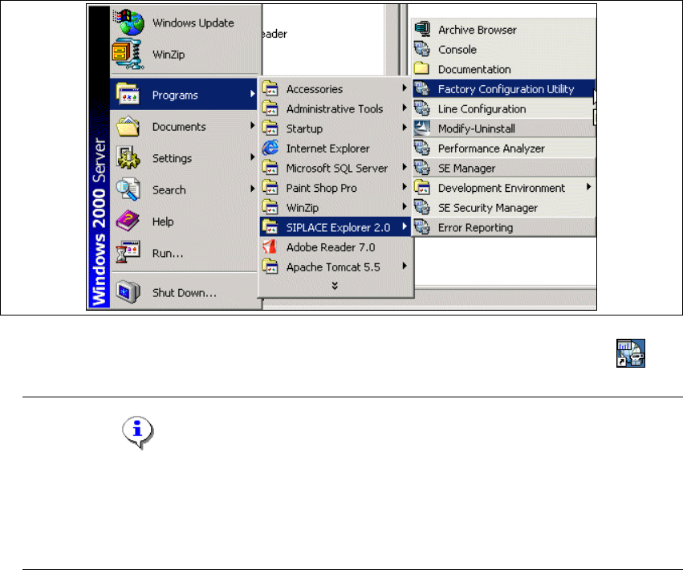This screenshot has width=683, height=570.
Task: Click the Documents folder icon
Action: click(x=128, y=126)
